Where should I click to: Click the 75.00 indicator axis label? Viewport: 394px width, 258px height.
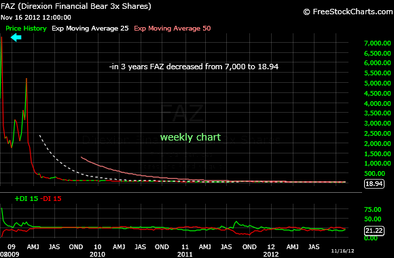(x=373, y=210)
